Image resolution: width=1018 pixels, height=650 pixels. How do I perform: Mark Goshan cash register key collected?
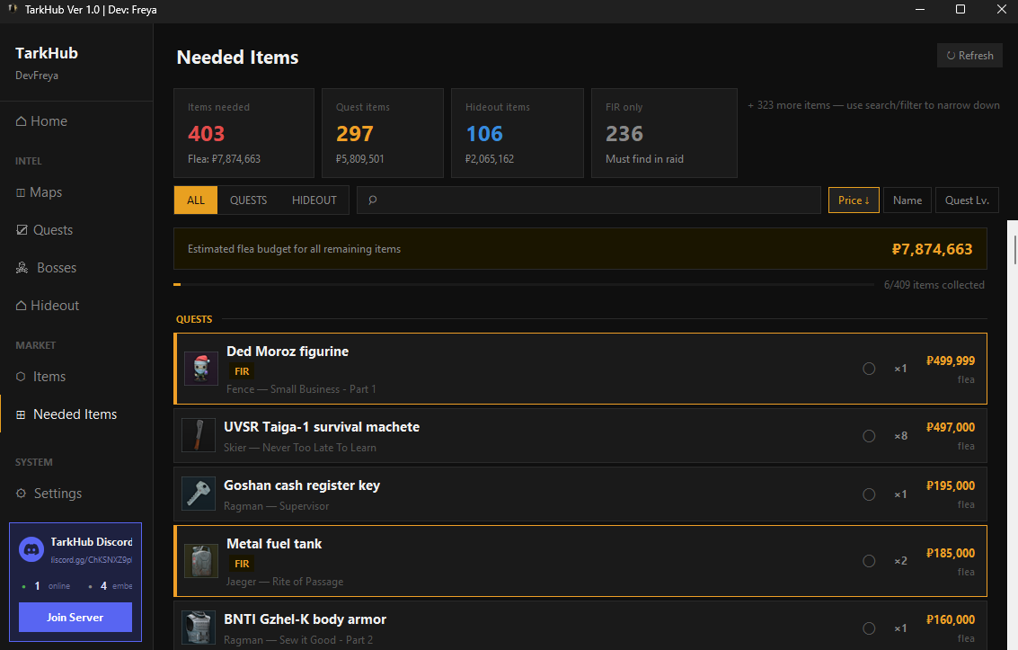click(x=869, y=494)
